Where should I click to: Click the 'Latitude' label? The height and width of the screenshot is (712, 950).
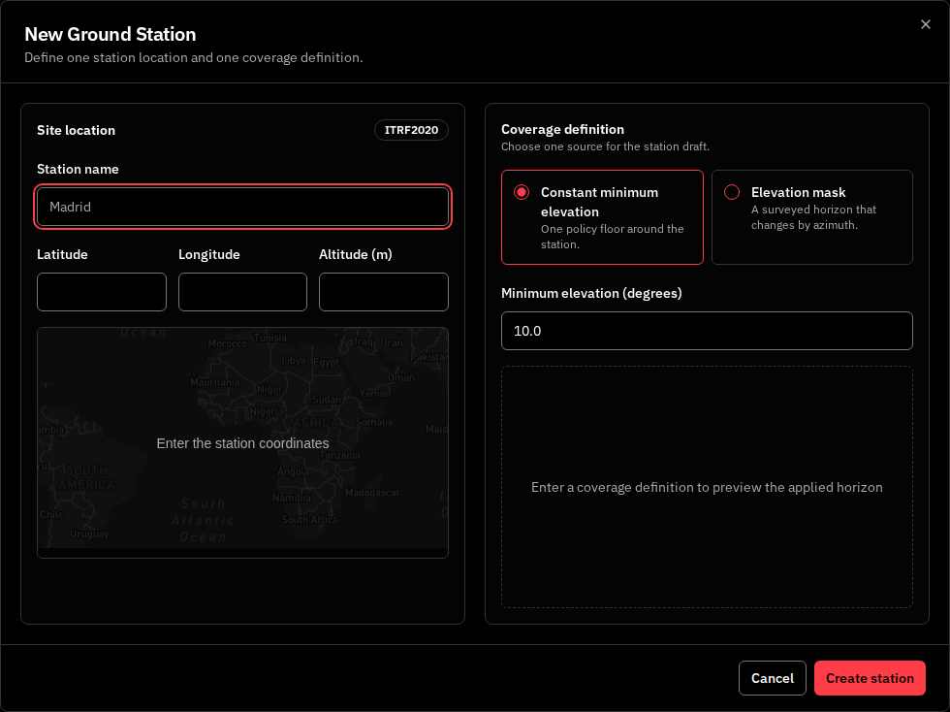tap(62, 254)
